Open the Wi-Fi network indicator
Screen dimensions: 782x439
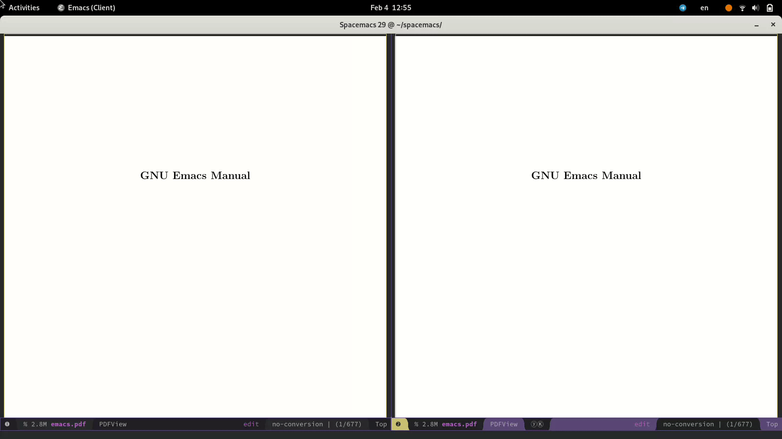(742, 8)
